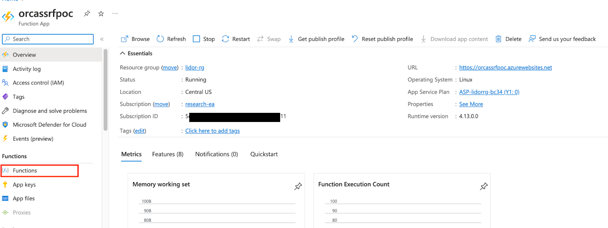Click the Memory working set title
The height and width of the screenshot is (228, 608).
161,184
